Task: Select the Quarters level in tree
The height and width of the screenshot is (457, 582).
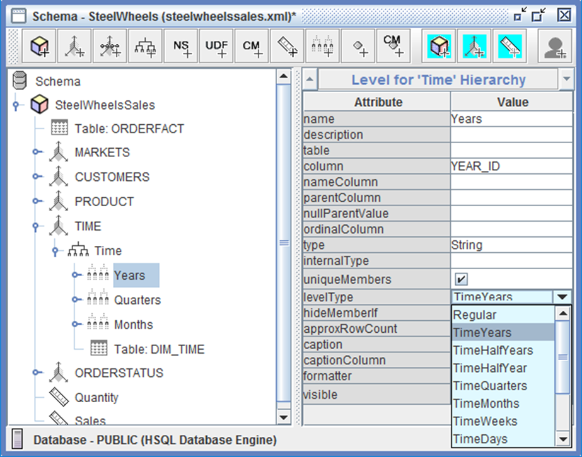Action: [x=137, y=300]
